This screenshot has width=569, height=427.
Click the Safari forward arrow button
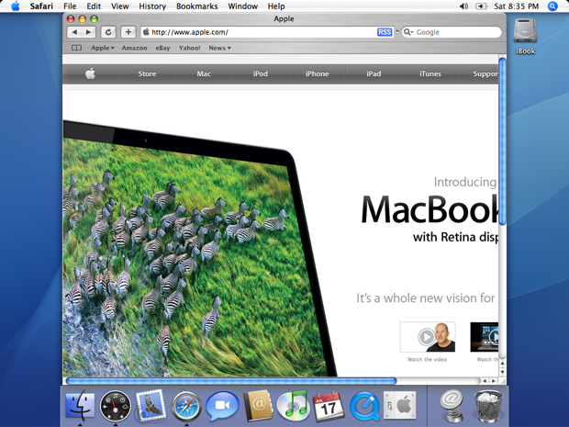pyautogui.click(x=88, y=32)
